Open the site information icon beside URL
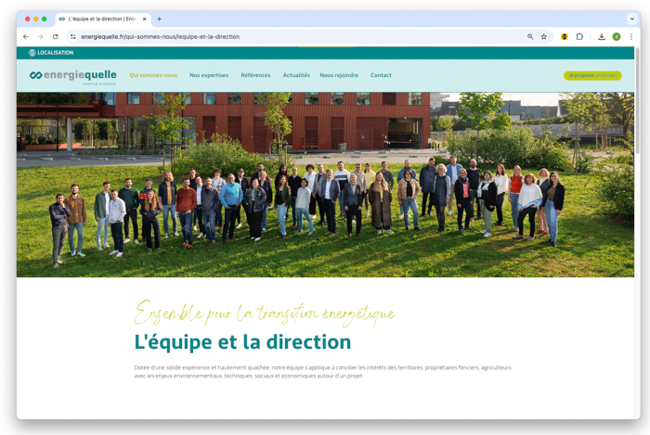This screenshot has height=435, width=650. point(73,37)
